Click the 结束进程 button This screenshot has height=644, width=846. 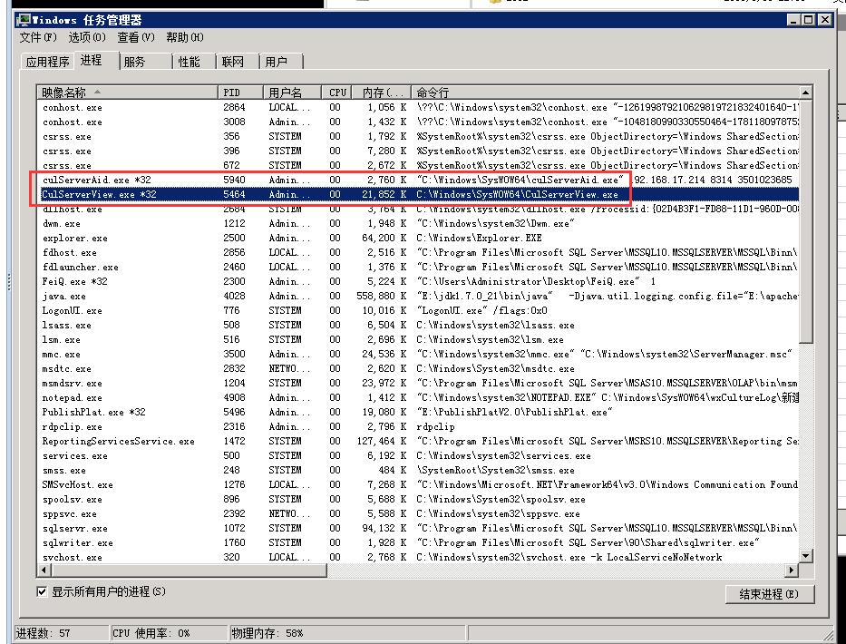(x=770, y=594)
